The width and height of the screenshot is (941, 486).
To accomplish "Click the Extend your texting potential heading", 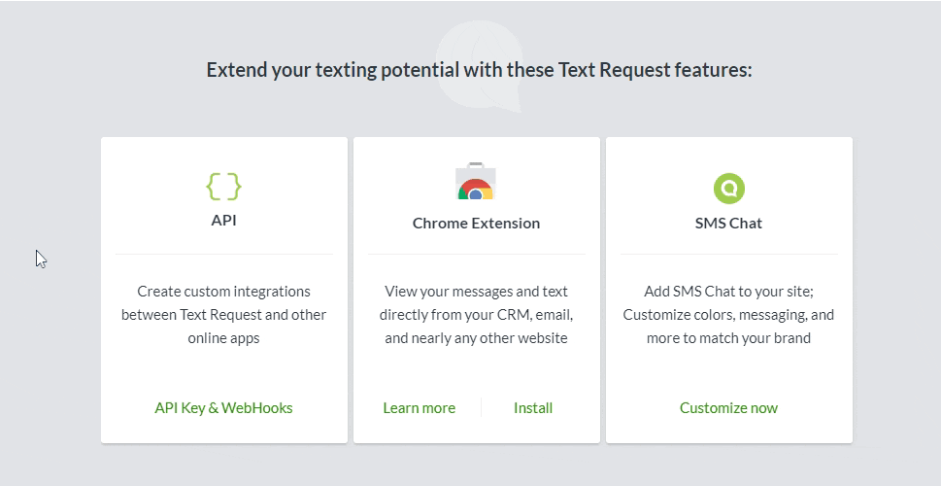I will point(479,71).
